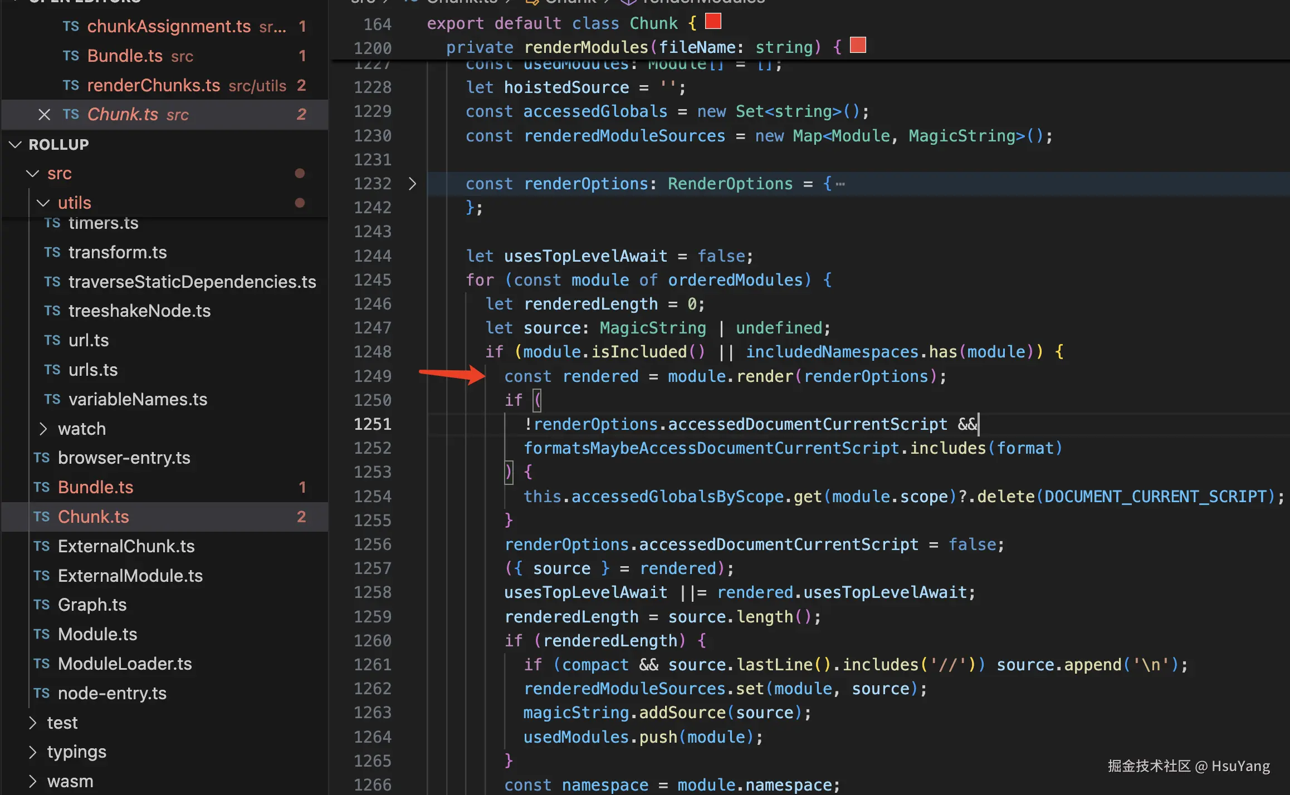
Task: Open chunkAssignment.ts in open editors
Action: [x=169, y=26]
